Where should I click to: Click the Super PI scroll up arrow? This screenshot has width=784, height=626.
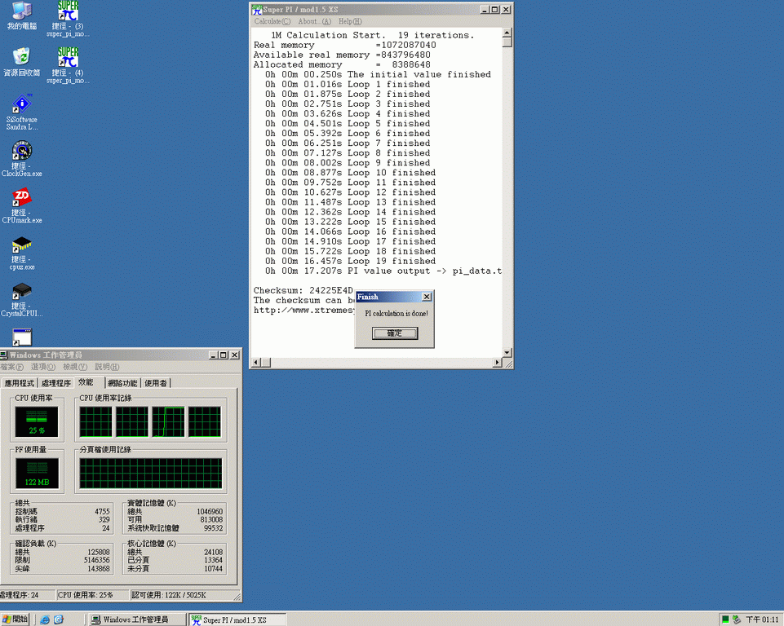coord(507,33)
